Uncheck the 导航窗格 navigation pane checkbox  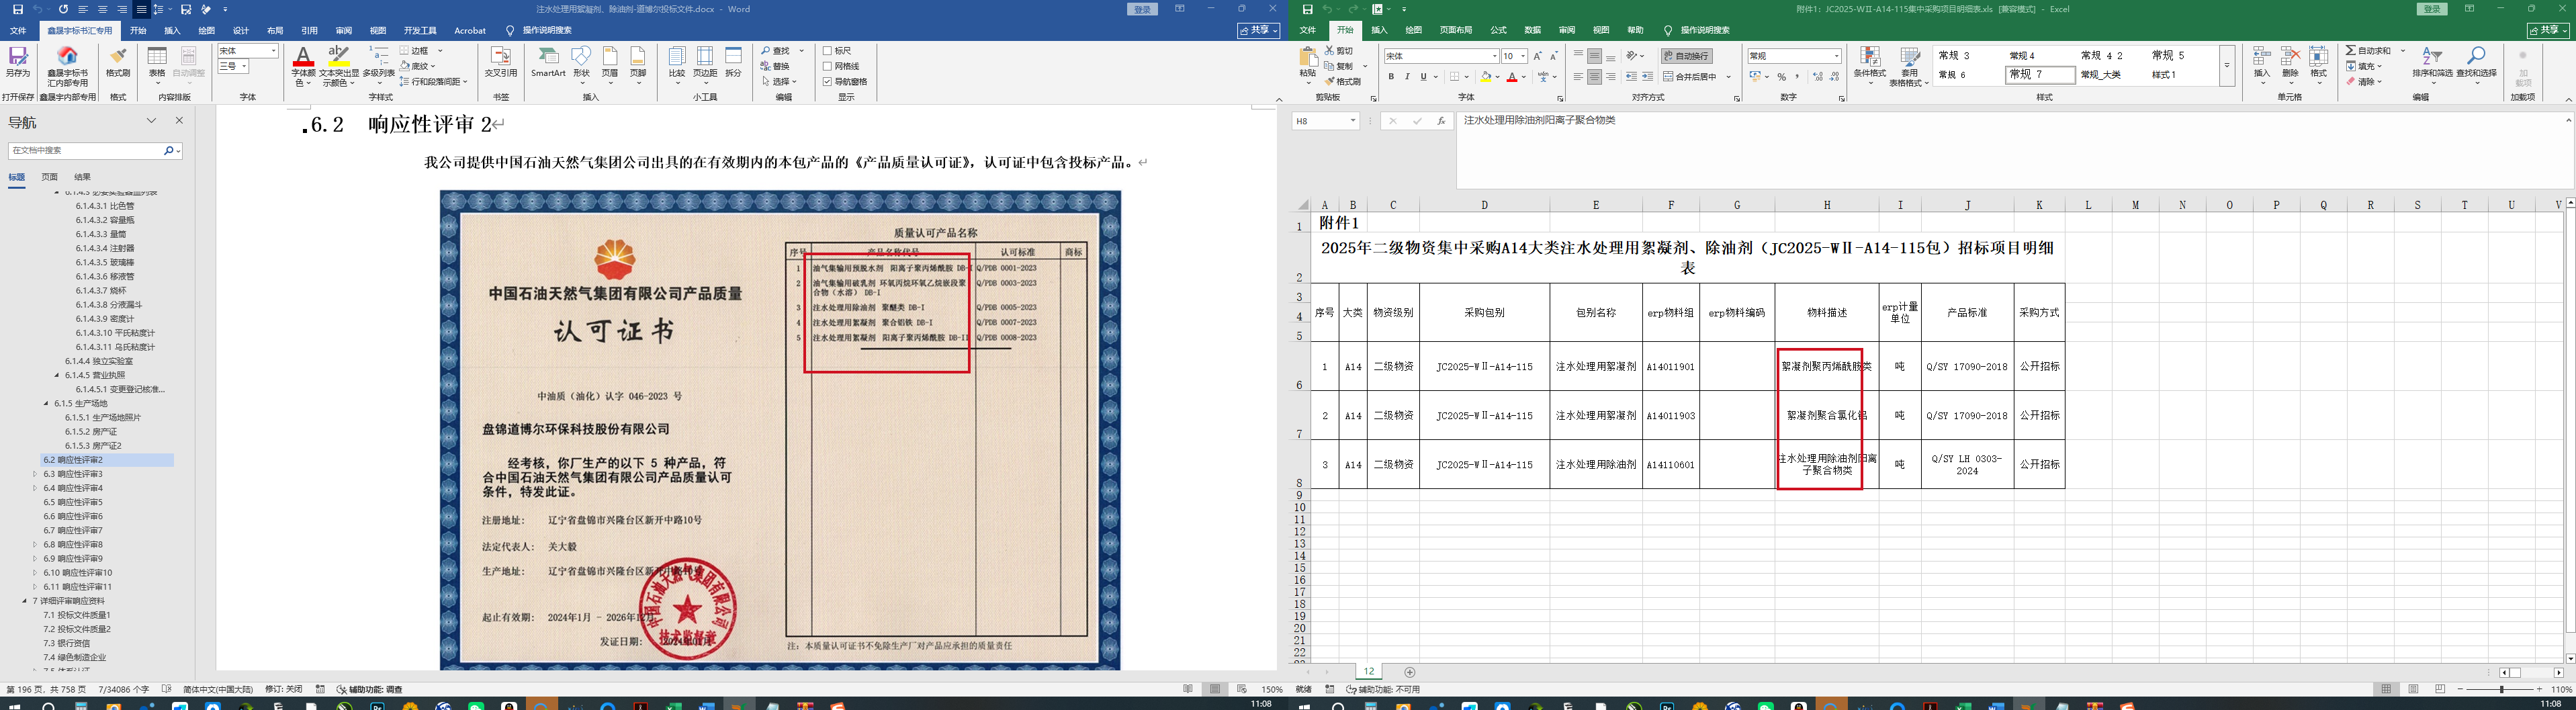828,82
